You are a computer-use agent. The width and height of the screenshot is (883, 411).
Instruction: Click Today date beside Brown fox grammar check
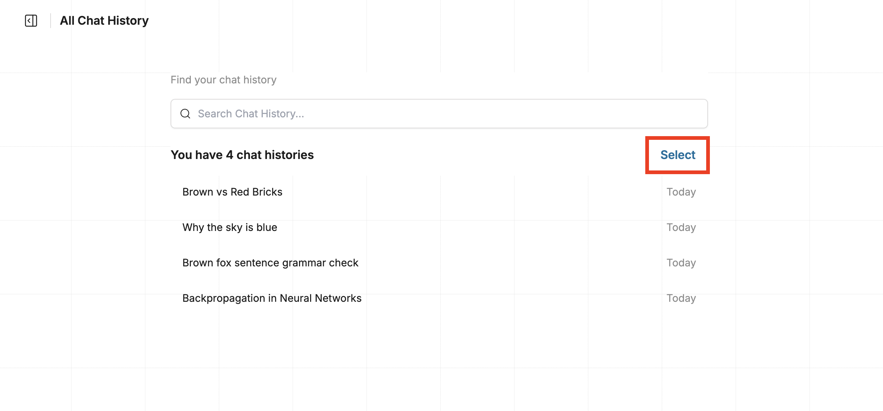point(681,263)
